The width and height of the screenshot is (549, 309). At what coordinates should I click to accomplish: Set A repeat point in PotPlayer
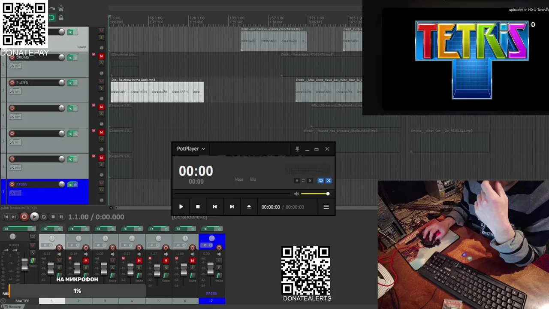coord(297,181)
